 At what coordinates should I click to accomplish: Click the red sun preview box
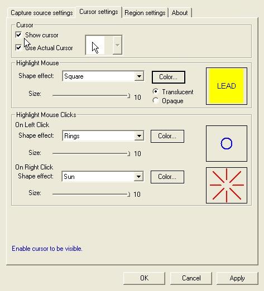[227, 185]
